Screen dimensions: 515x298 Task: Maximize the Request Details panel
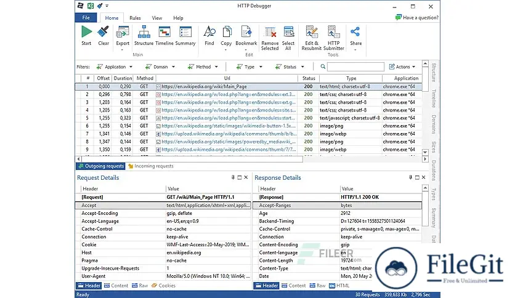(x=240, y=177)
